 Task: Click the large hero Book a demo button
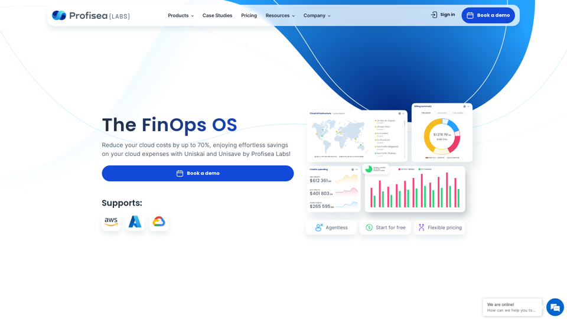click(197, 173)
